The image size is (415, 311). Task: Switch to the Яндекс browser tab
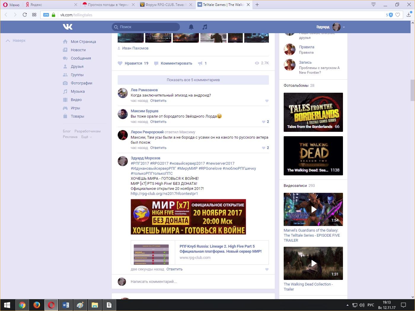pyautogui.click(x=50, y=5)
